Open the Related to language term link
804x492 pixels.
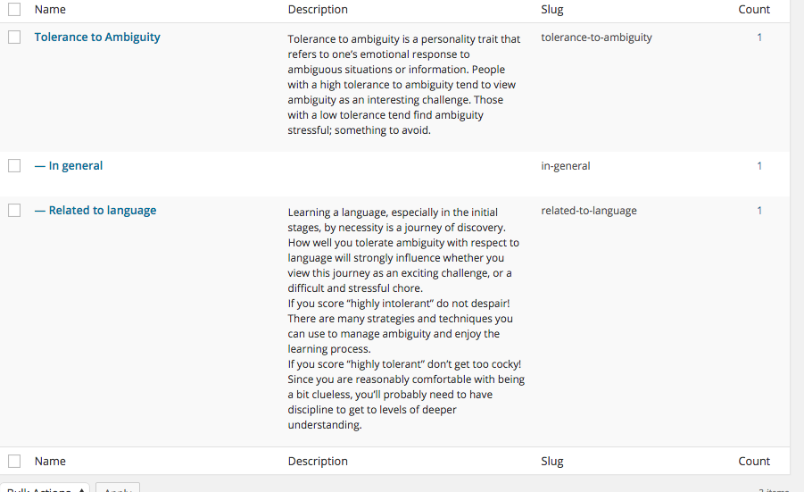tap(95, 211)
